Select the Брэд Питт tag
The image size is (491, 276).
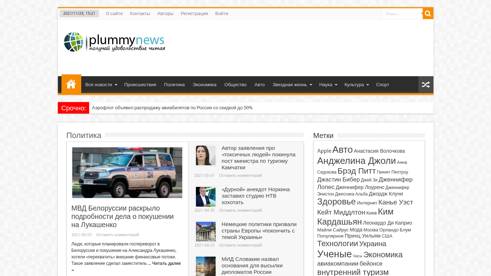[357, 171]
